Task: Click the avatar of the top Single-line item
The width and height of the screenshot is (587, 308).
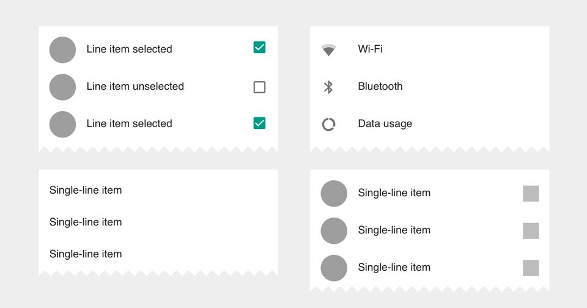Action: [x=334, y=194]
